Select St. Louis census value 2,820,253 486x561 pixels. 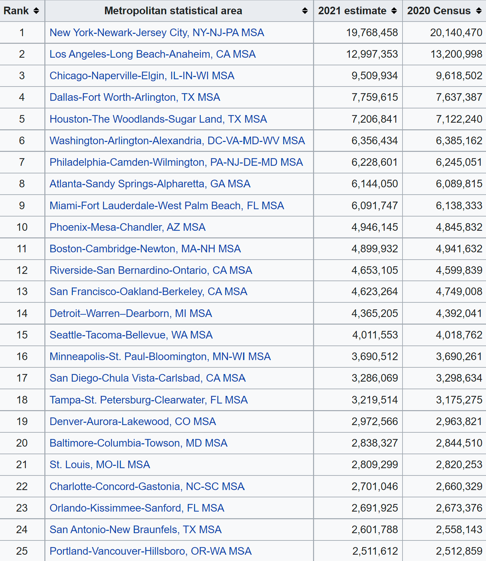click(459, 465)
